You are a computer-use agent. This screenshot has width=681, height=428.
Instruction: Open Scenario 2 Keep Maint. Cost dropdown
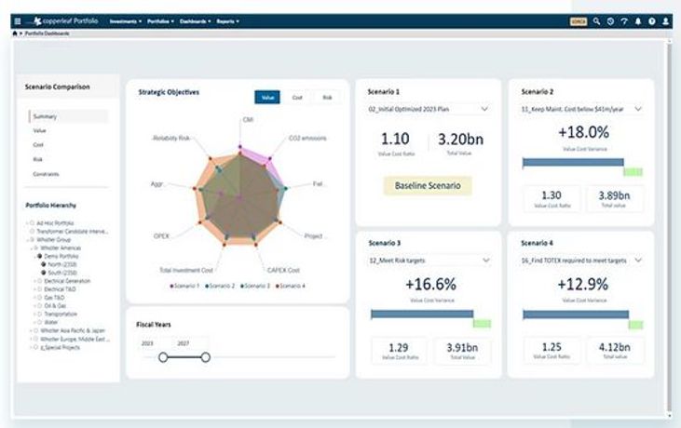tap(581, 109)
